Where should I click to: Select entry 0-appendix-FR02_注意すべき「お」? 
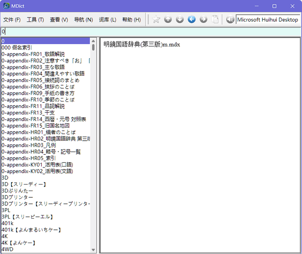pyautogui.click(x=46, y=61)
